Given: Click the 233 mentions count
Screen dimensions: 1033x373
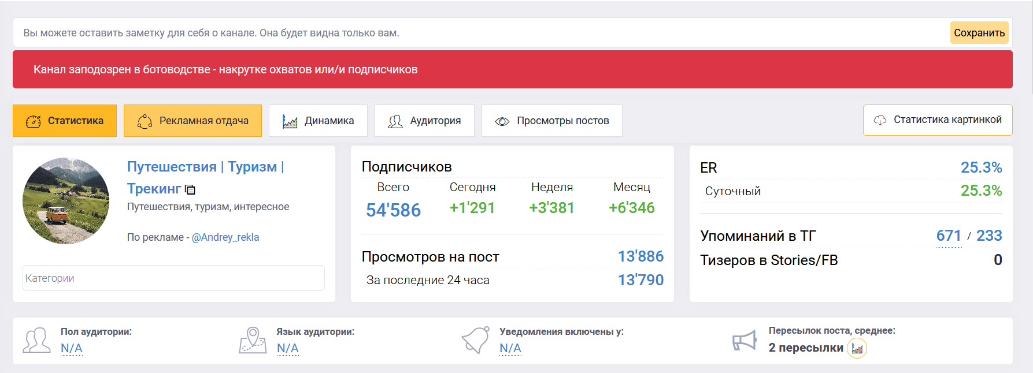Looking at the screenshot, I should click(x=989, y=236).
